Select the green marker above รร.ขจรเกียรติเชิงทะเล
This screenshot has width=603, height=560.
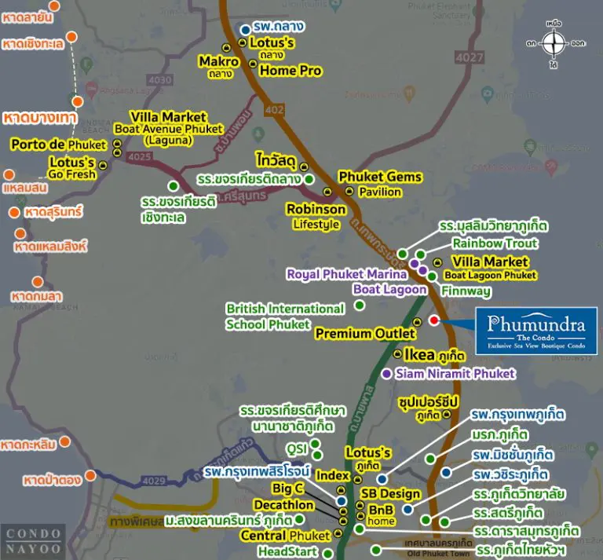174,186
